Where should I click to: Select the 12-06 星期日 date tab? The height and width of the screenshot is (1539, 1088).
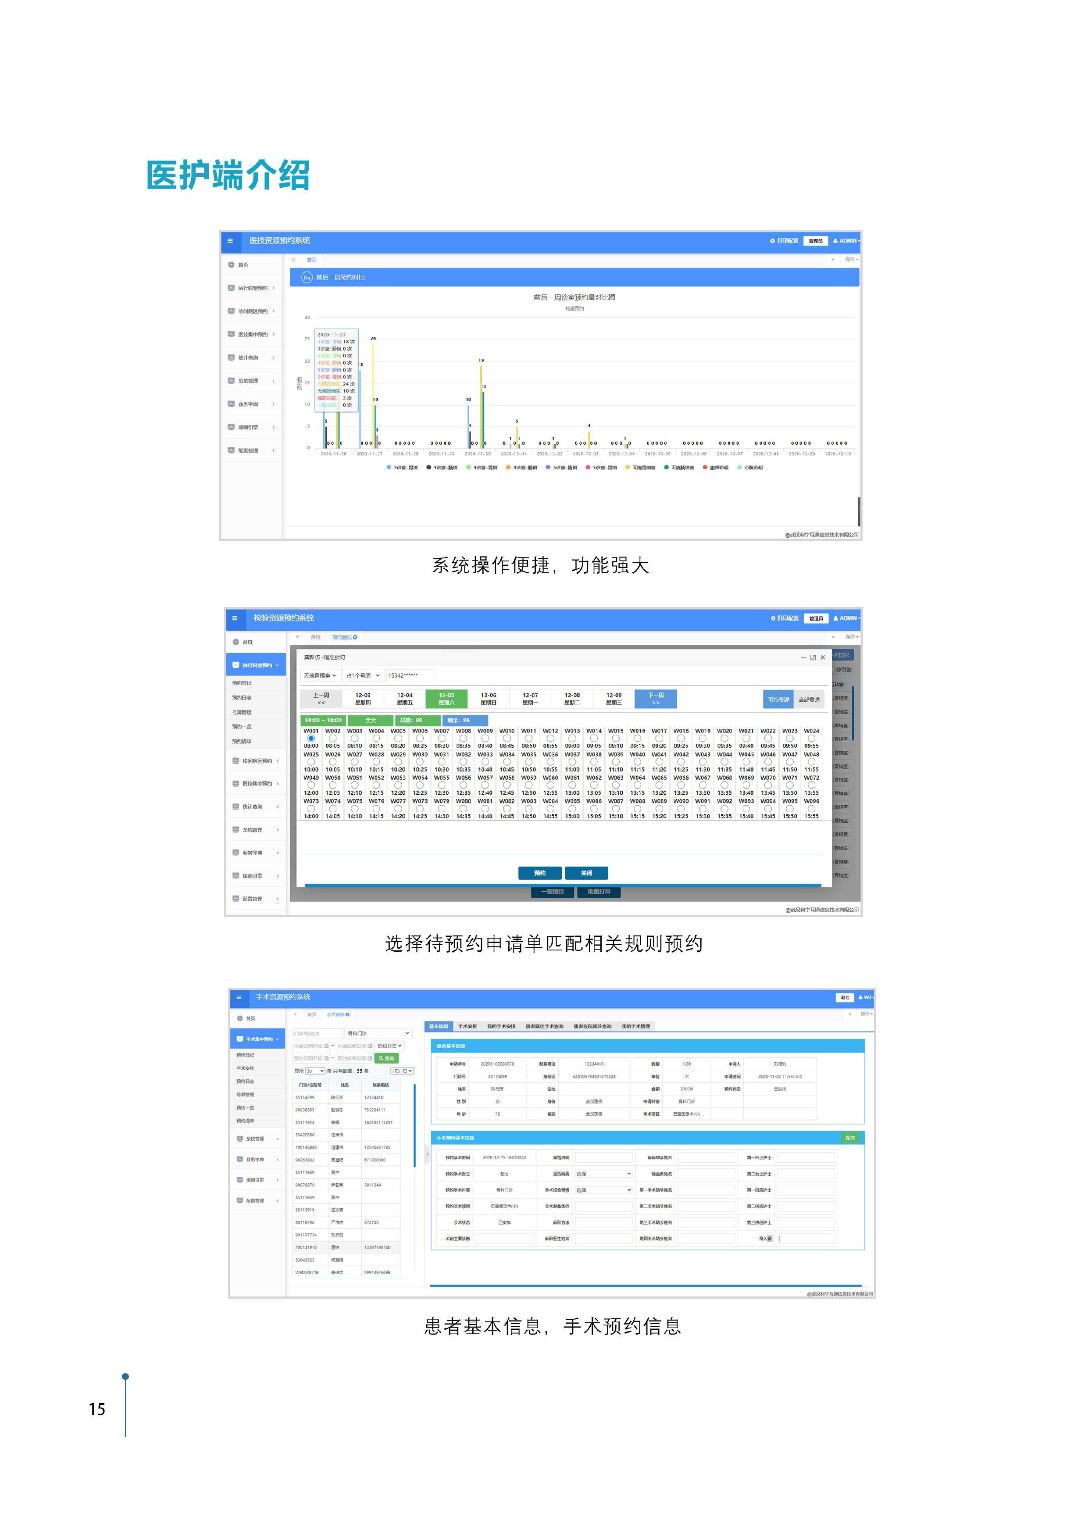point(488,698)
